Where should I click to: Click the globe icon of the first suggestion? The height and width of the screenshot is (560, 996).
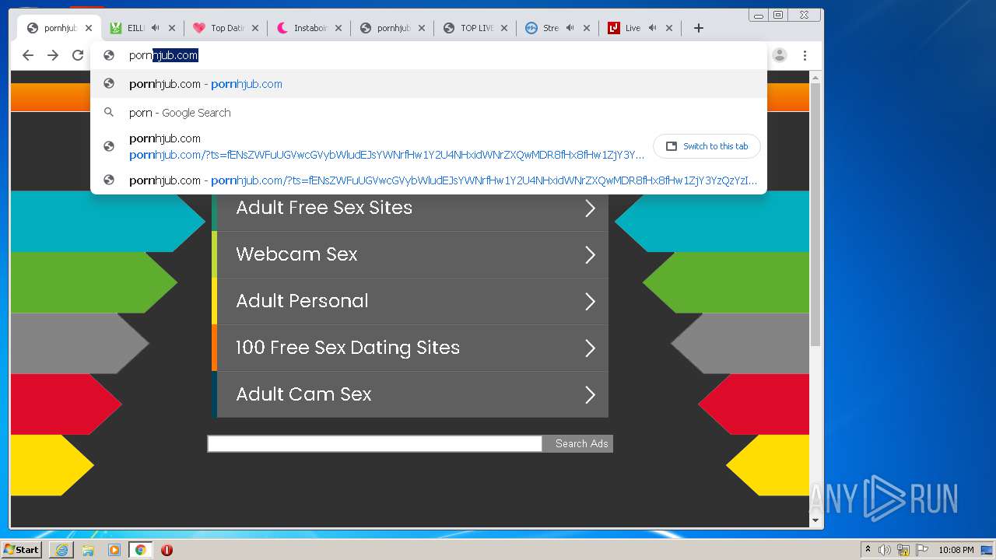(x=109, y=84)
